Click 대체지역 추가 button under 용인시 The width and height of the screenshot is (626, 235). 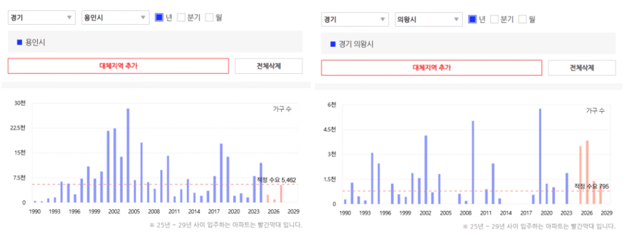118,66
